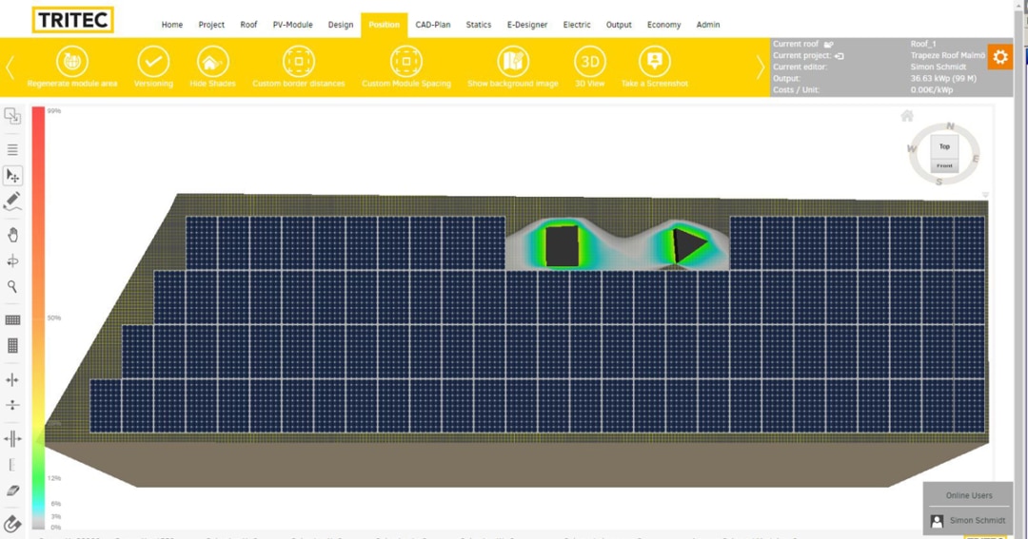This screenshot has height=539, width=1028.
Task: Open the orange settings gear
Action: [x=999, y=57]
